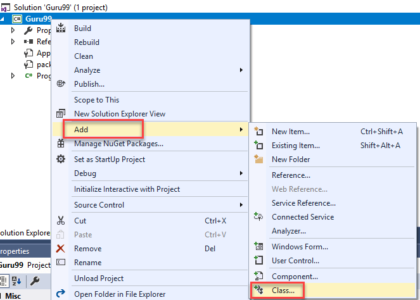Click the Connected Service icon

[x=258, y=216]
